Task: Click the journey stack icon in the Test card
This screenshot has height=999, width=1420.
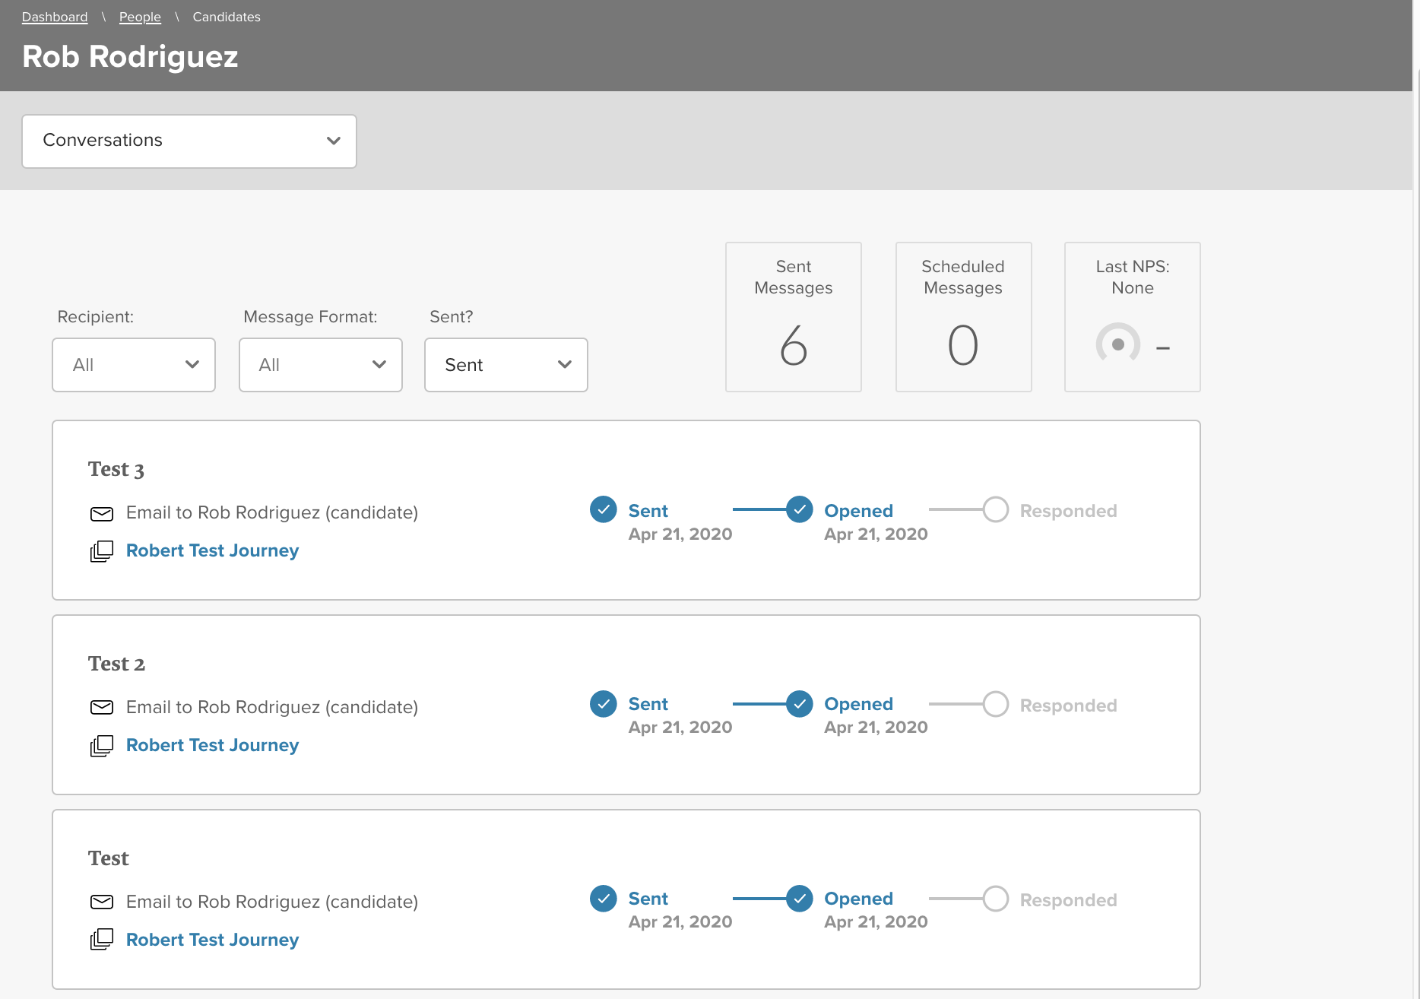Action: click(102, 940)
